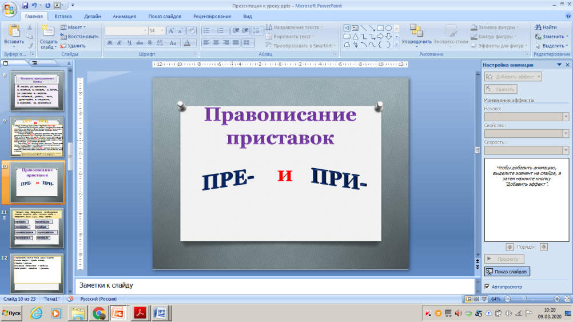Decrease list indent level
The width and height of the screenshot is (573, 322).
(x=236, y=31)
